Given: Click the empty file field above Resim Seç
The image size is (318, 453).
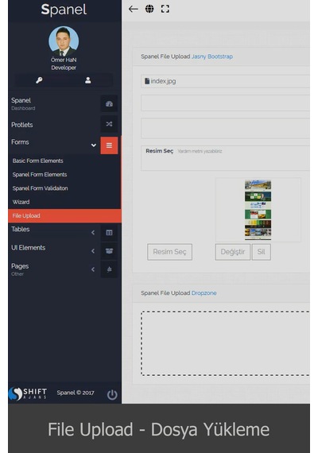Looking at the screenshot, I should click(x=225, y=128).
